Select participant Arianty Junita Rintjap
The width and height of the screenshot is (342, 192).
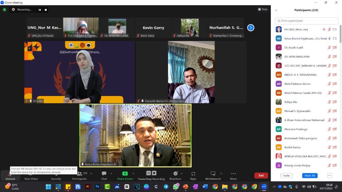[x=307, y=165]
